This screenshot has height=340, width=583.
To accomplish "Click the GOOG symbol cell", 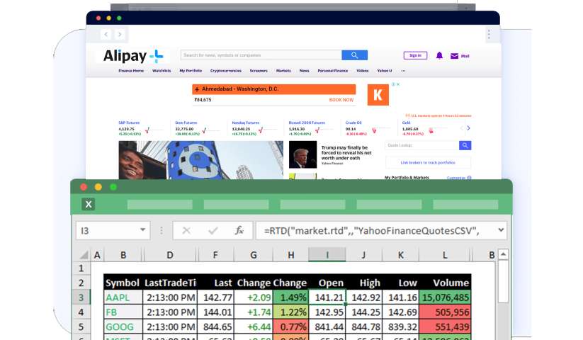I will pos(123,327).
